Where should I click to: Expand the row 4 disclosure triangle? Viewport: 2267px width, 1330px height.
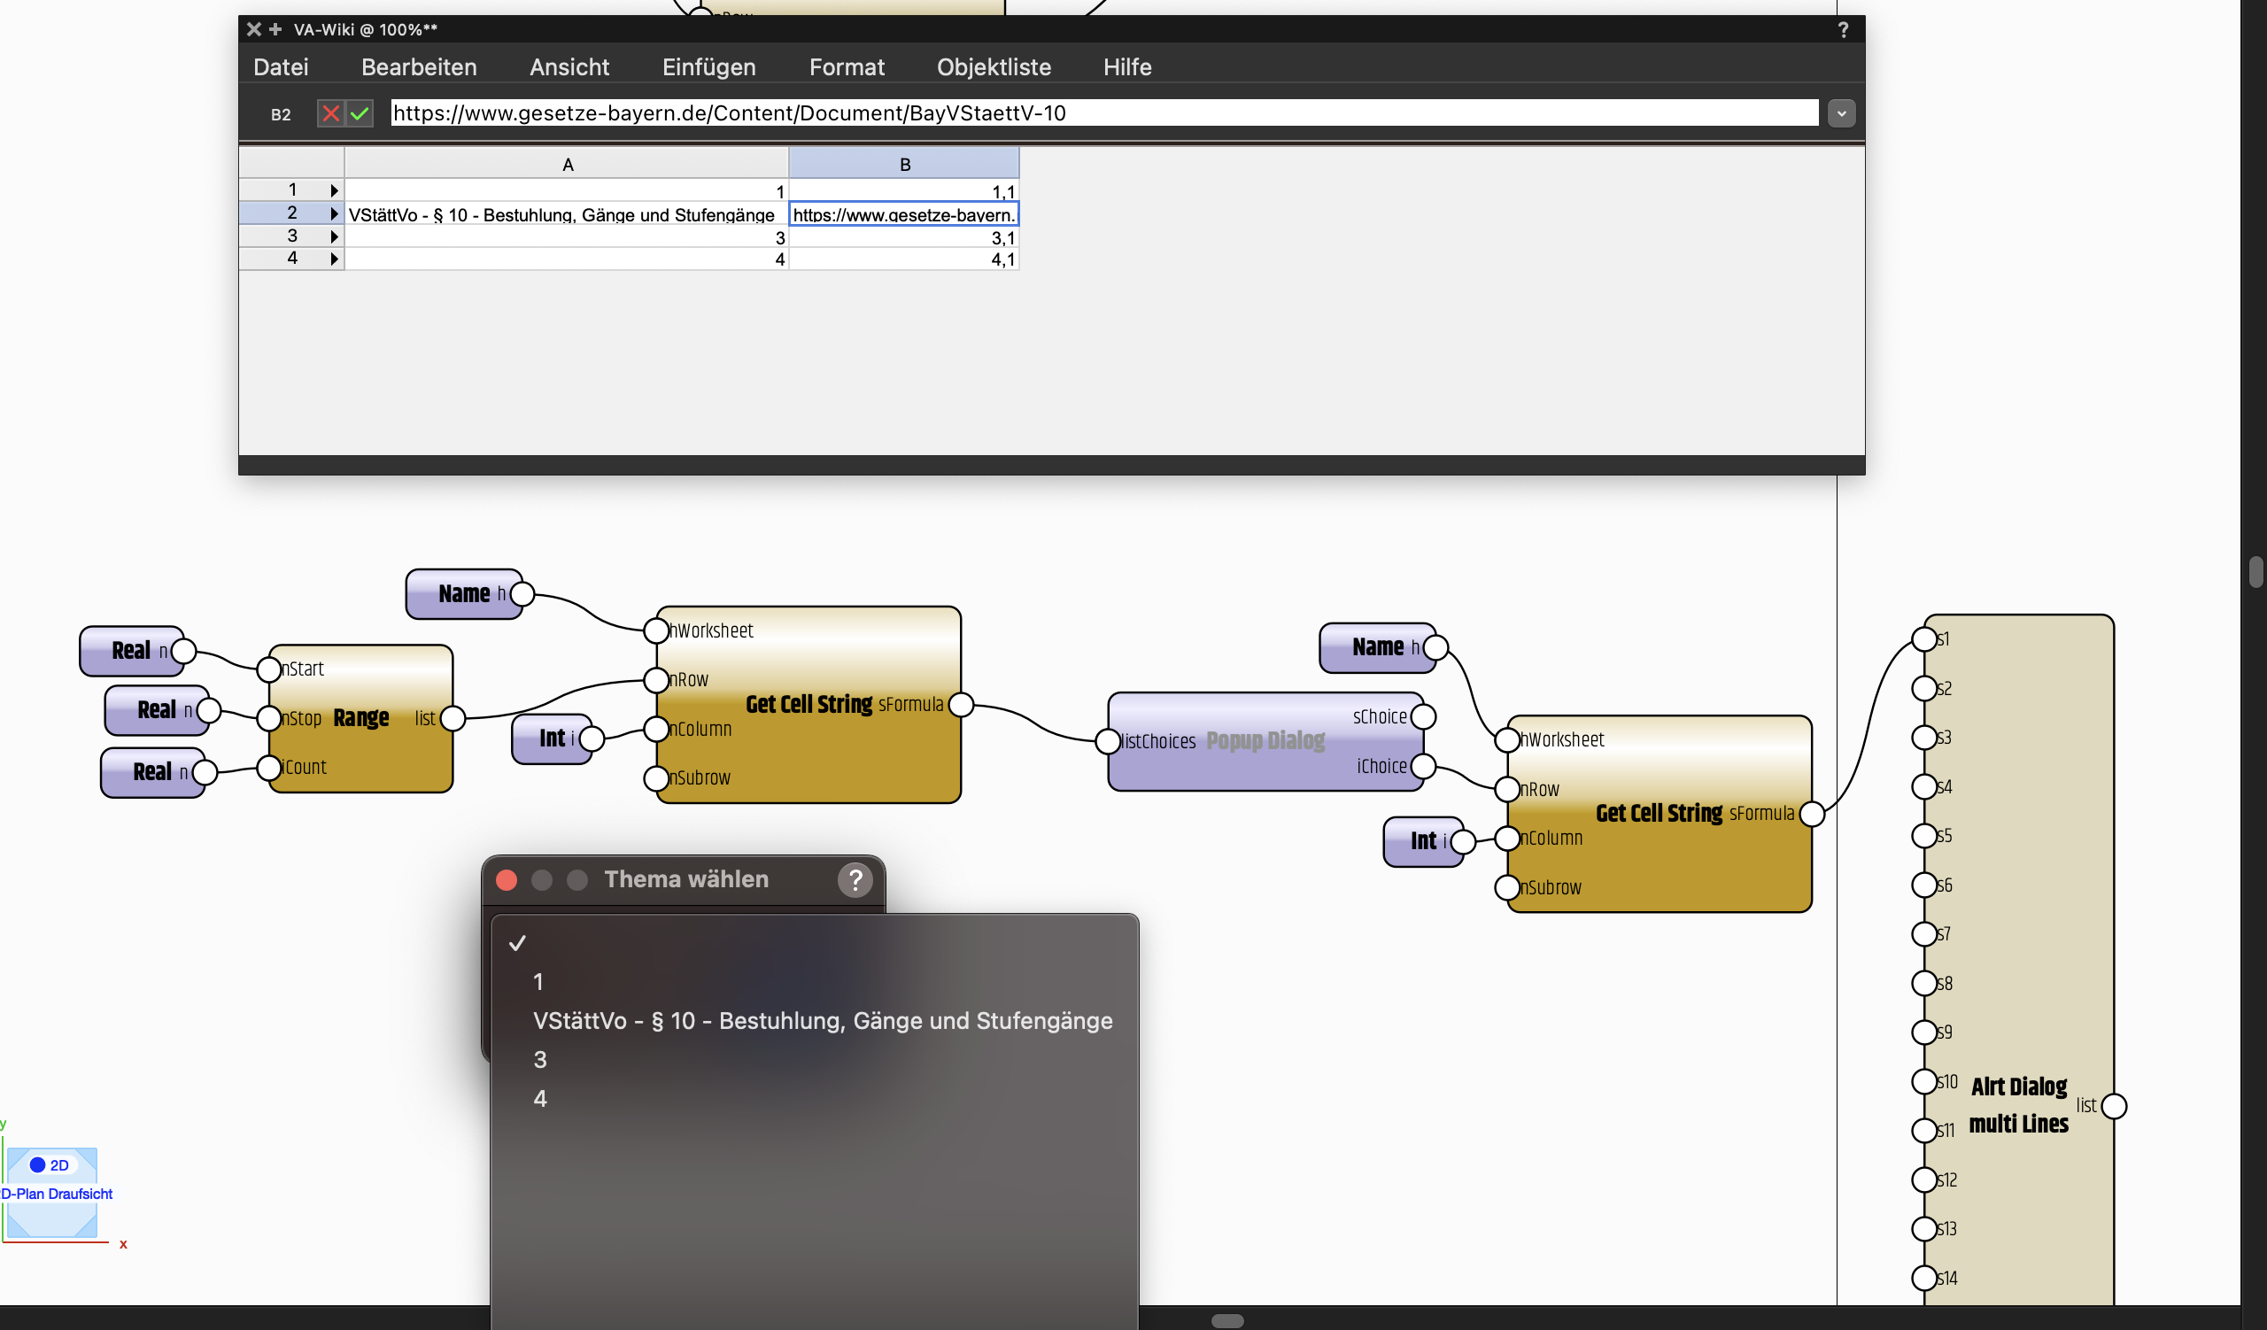pos(334,259)
